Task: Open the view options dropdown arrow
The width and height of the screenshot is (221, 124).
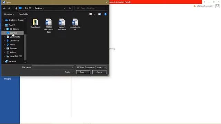Action: (94, 14)
